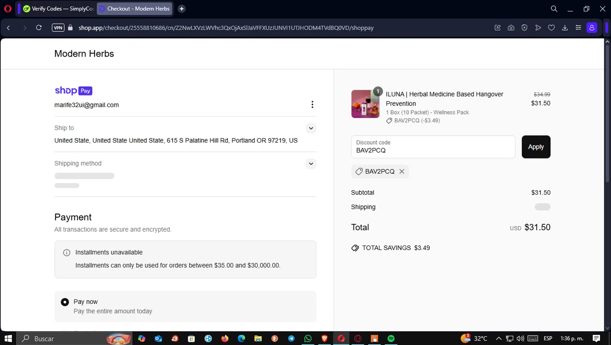Click the Buscar taskbar search box

point(75,338)
